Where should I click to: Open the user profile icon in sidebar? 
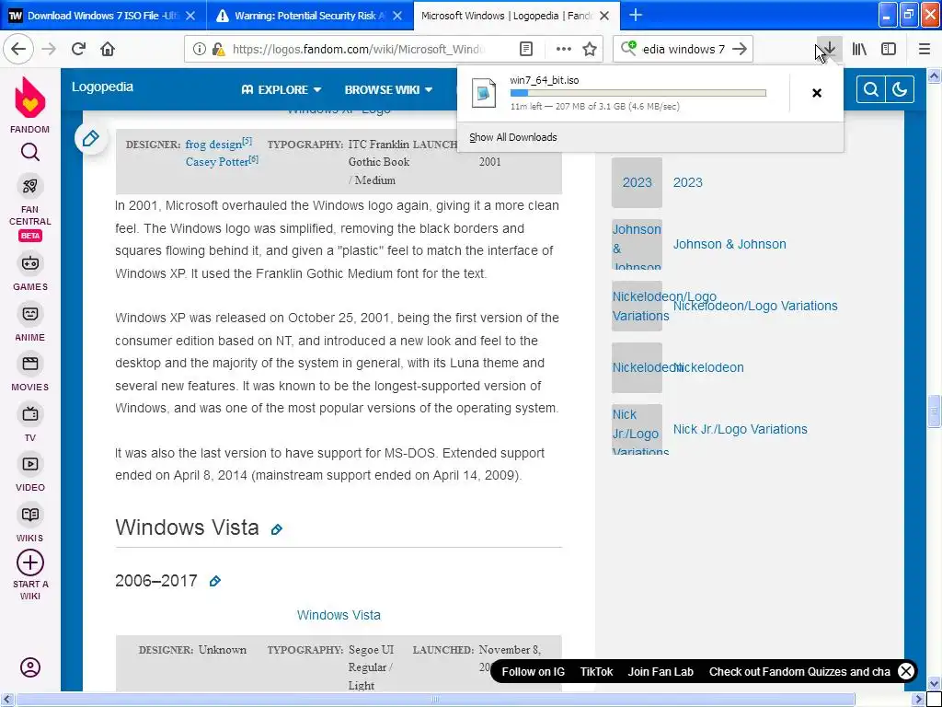coord(30,667)
